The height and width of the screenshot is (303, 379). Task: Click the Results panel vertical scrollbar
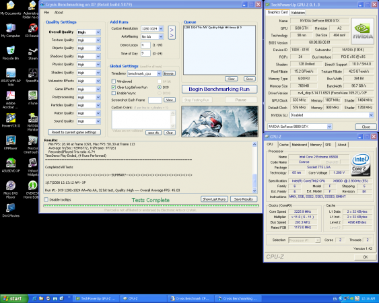coord(254,168)
